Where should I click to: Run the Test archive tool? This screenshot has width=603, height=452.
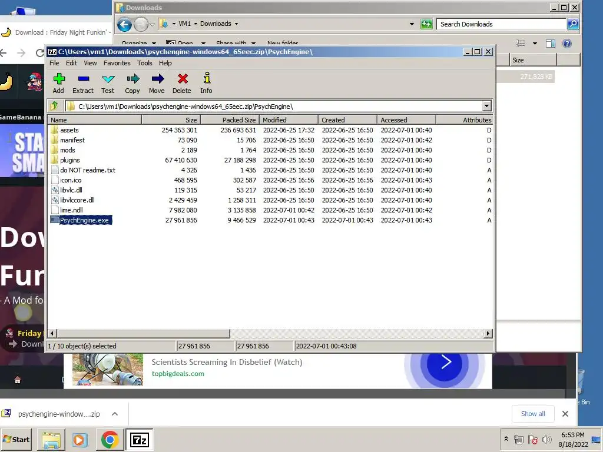click(108, 84)
